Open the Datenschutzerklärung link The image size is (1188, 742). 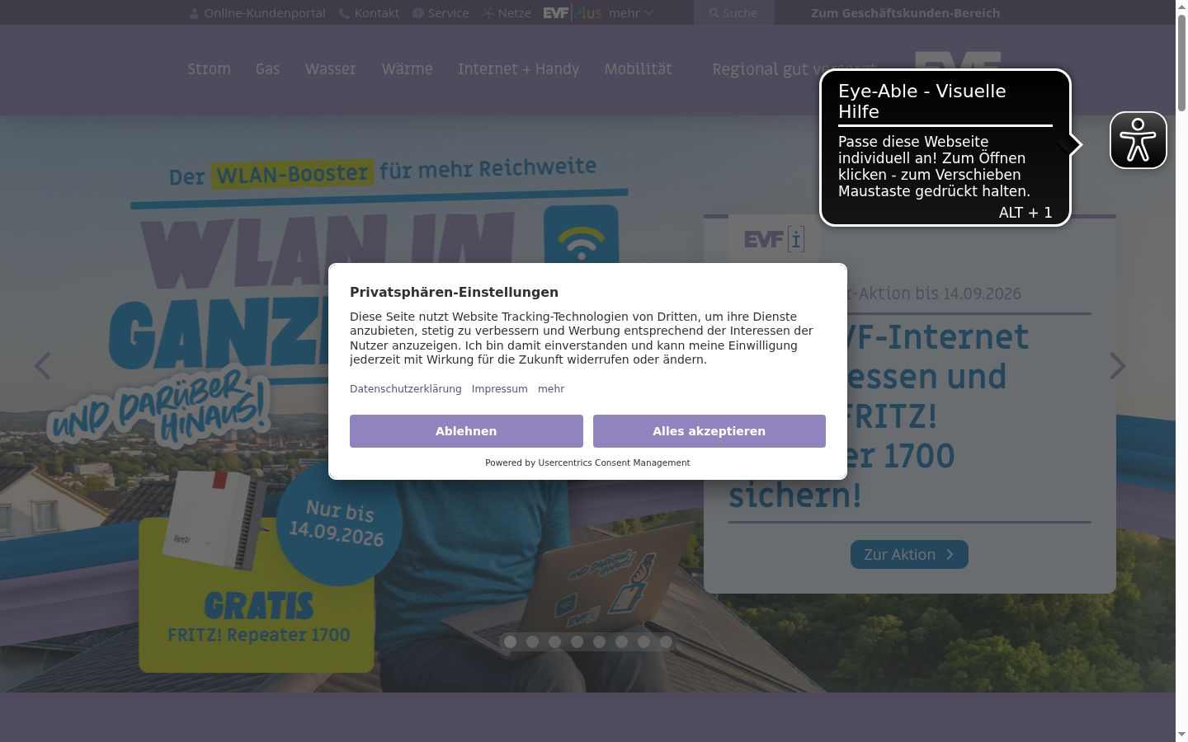point(405,389)
